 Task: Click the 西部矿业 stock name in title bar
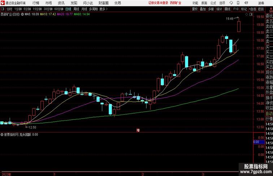(x=175, y=3)
